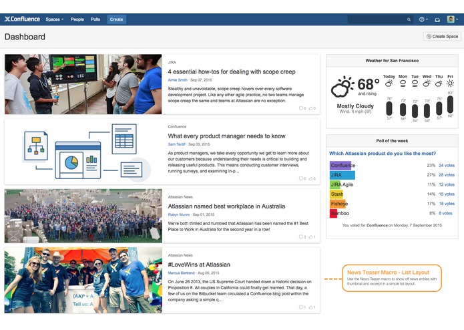
Task: Select the blue JIRA poll bar
Action: point(342,175)
